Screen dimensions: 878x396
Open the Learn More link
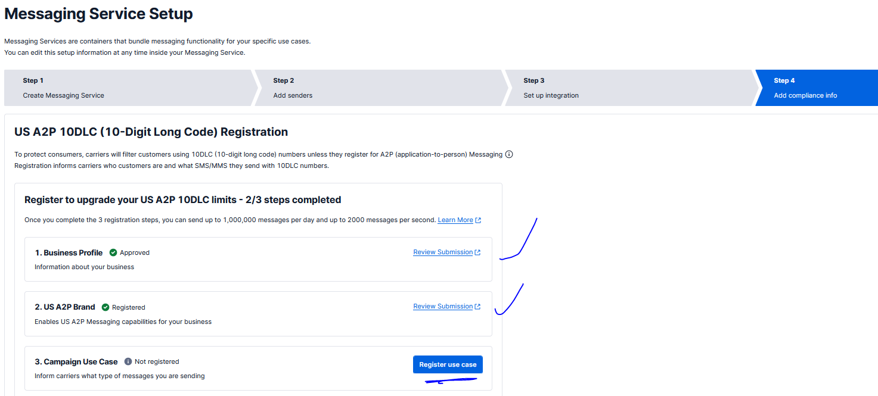(454, 219)
